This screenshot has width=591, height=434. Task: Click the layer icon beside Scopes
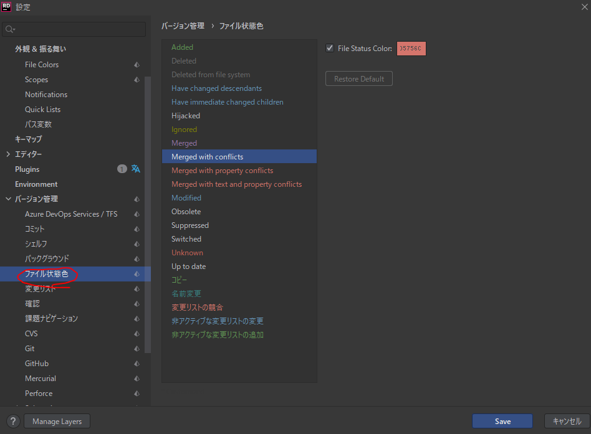(x=137, y=80)
